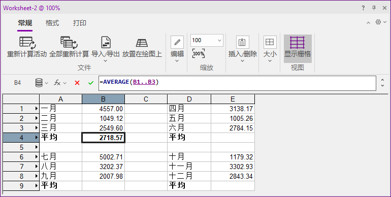391x197 pixels.
Task: Pin the worksheet window with pushpin icon
Action: [374, 8]
